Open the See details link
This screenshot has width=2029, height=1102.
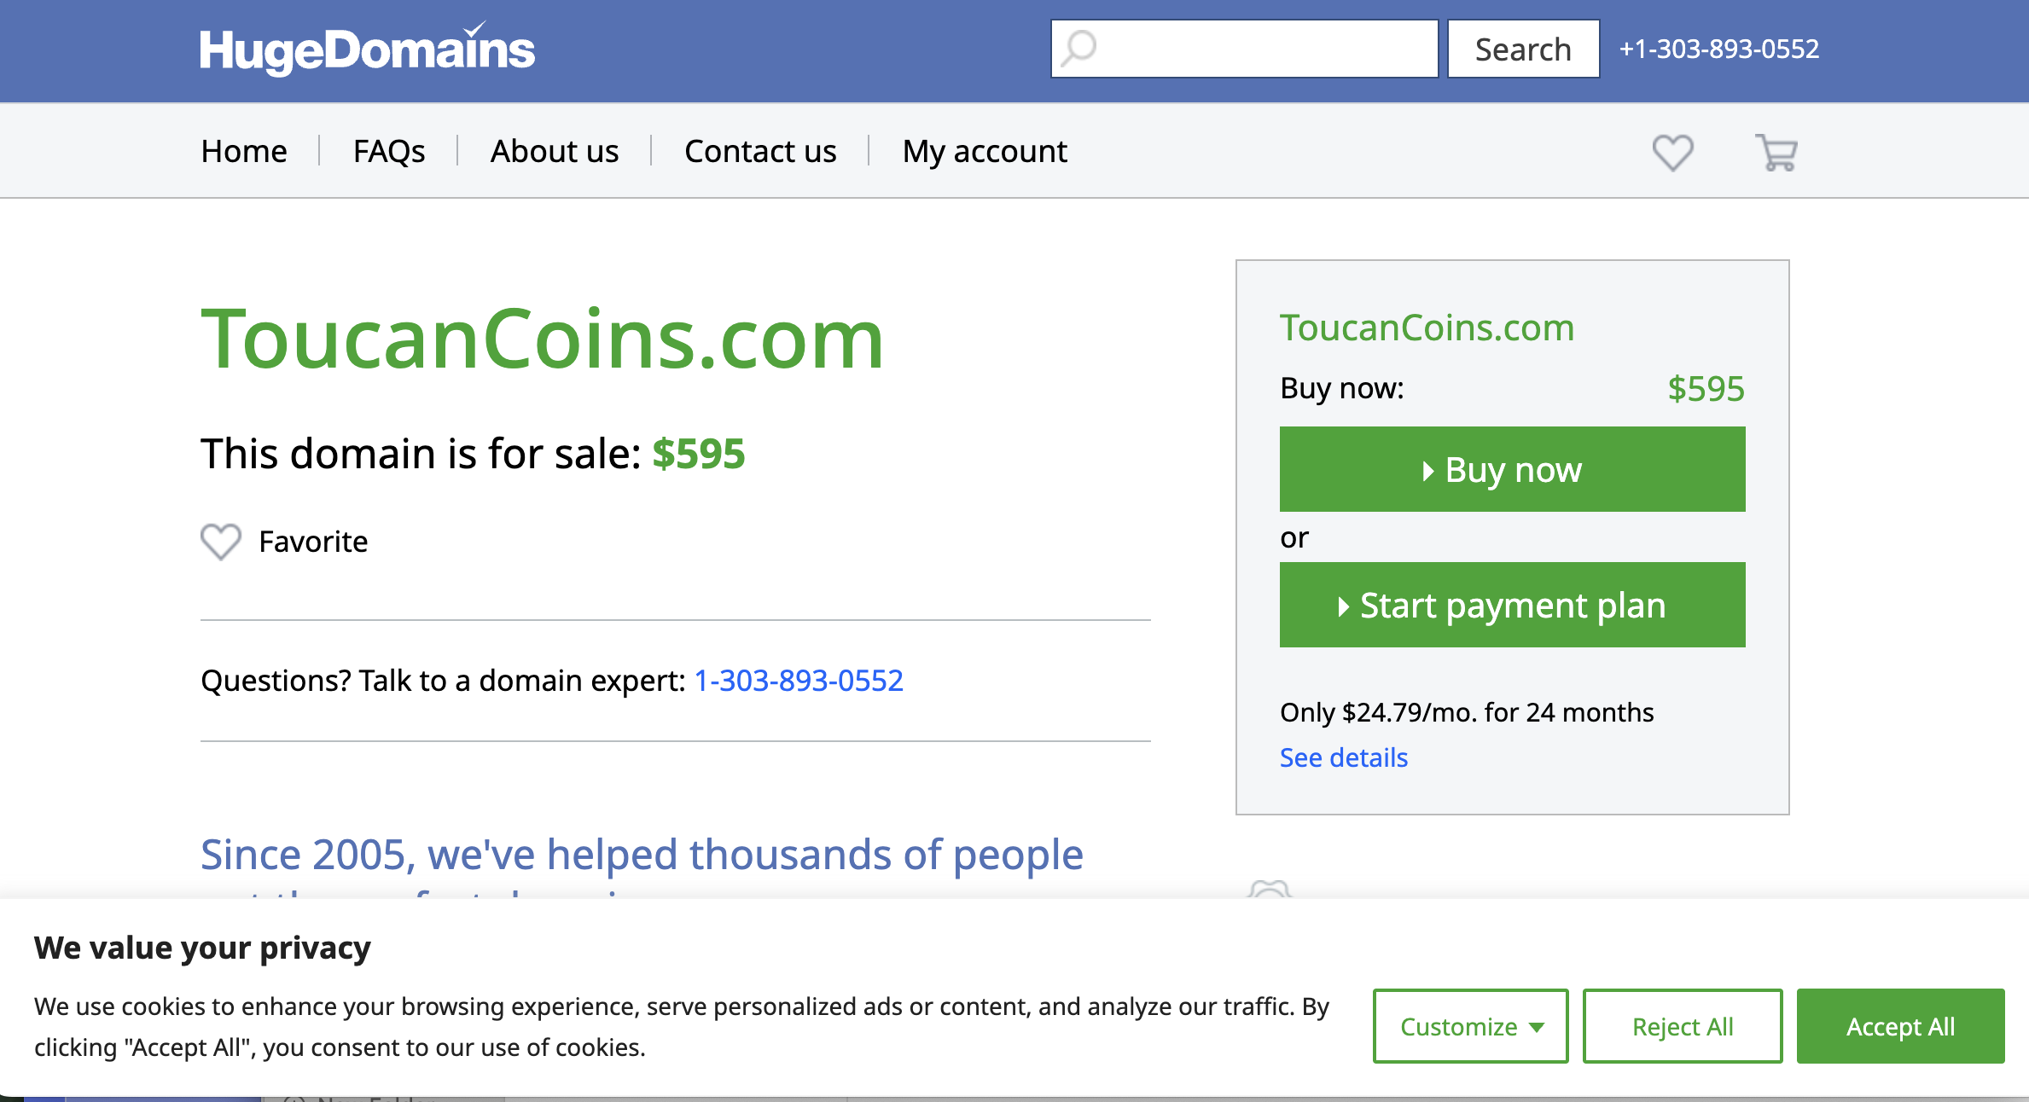pyautogui.click(x=1344, y=757)
